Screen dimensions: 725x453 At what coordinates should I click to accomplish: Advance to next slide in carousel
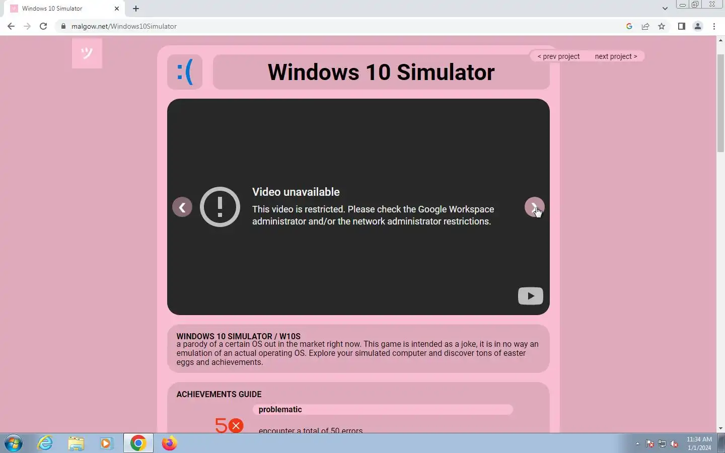pos(534,207)
